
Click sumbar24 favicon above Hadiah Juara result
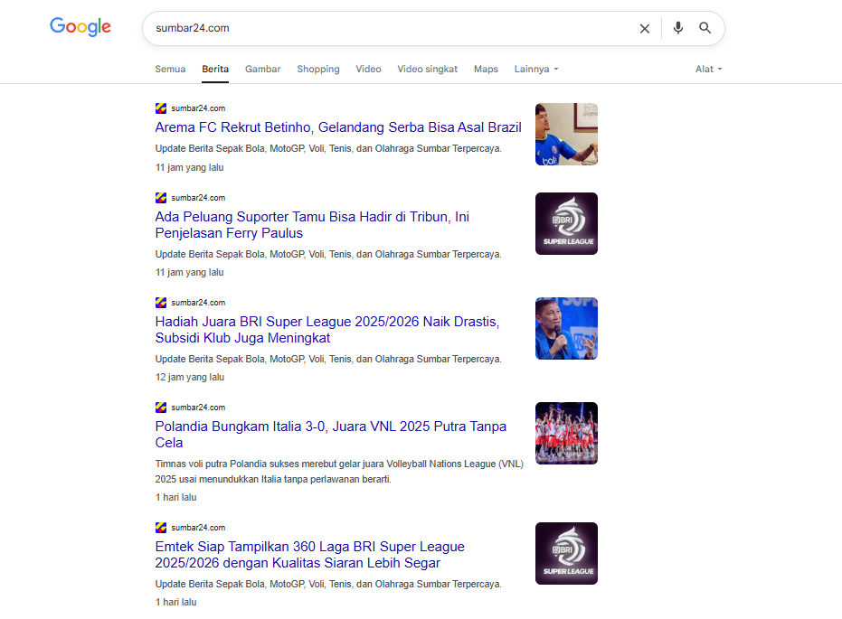tap(161, 303)
